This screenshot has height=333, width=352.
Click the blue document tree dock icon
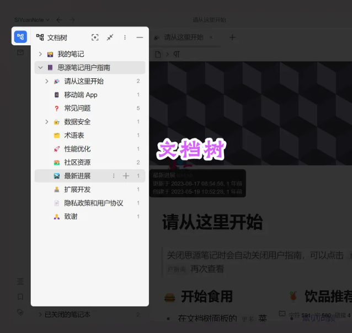20,36
